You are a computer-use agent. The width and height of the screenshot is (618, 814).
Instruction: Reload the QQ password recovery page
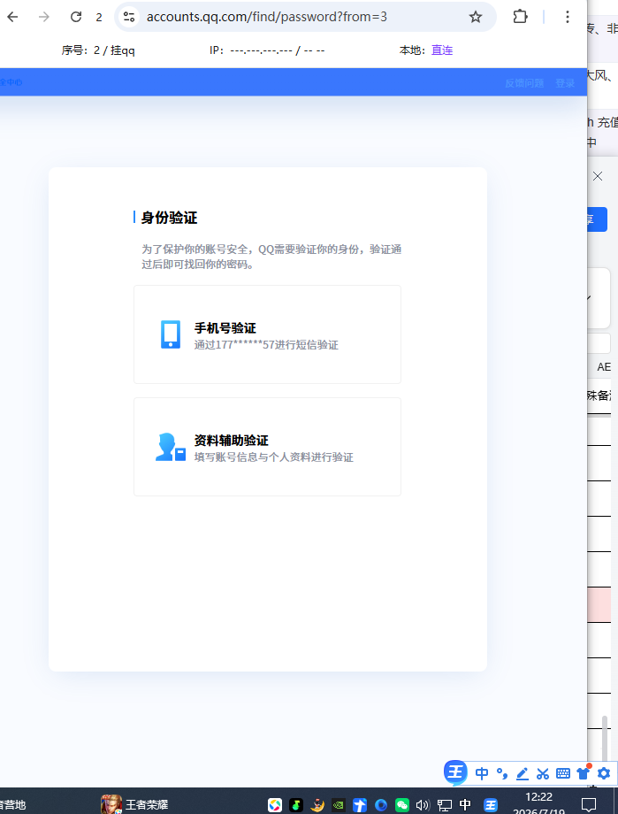tap(76, 17)
